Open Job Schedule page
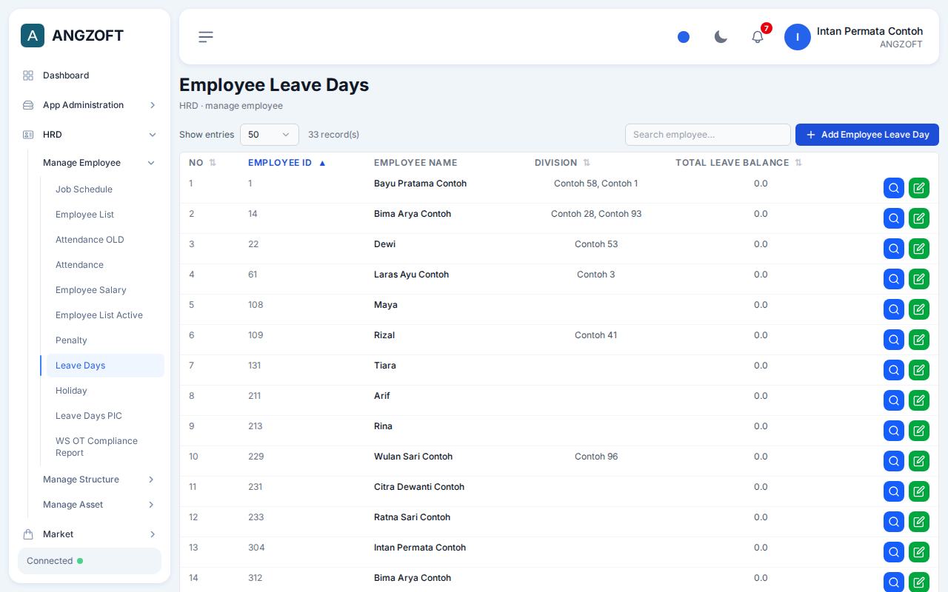This screenshot has height=592, width=948. coord(105,189)
